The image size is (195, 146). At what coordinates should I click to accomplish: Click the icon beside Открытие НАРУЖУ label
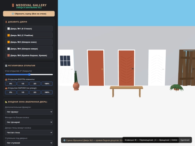click(x=6, y=88)
